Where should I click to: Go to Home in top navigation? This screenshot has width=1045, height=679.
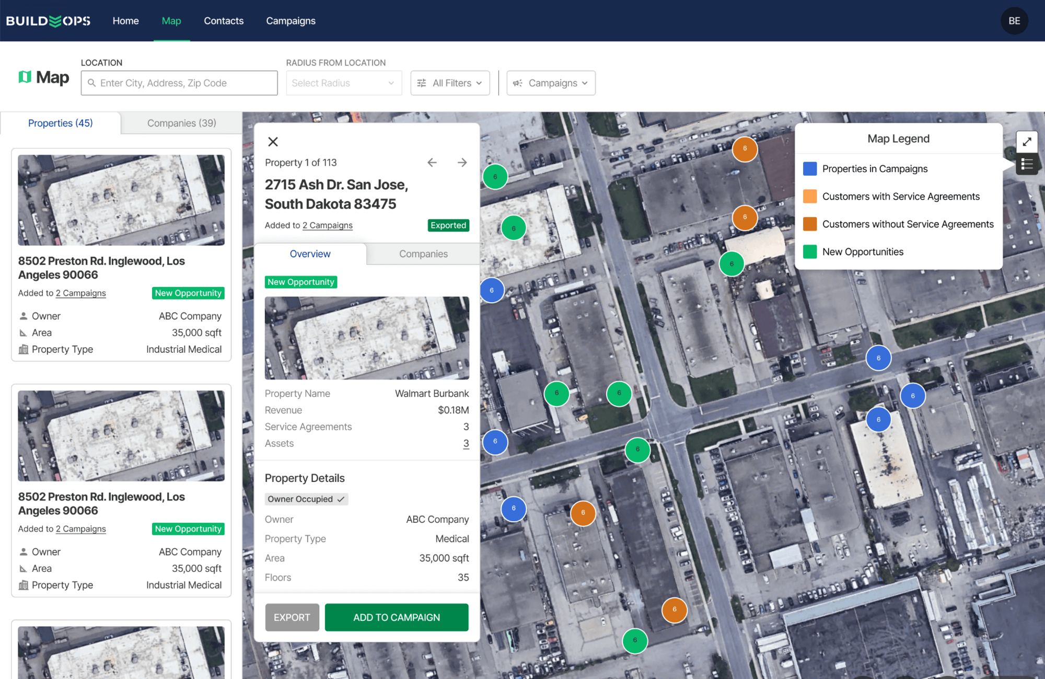click(x=125, y=21)
